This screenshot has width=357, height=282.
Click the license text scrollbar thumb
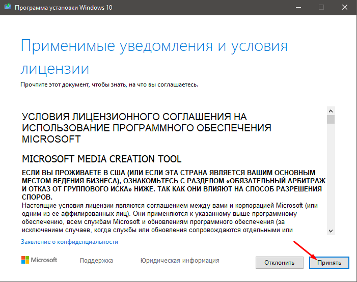pos(331,119)
